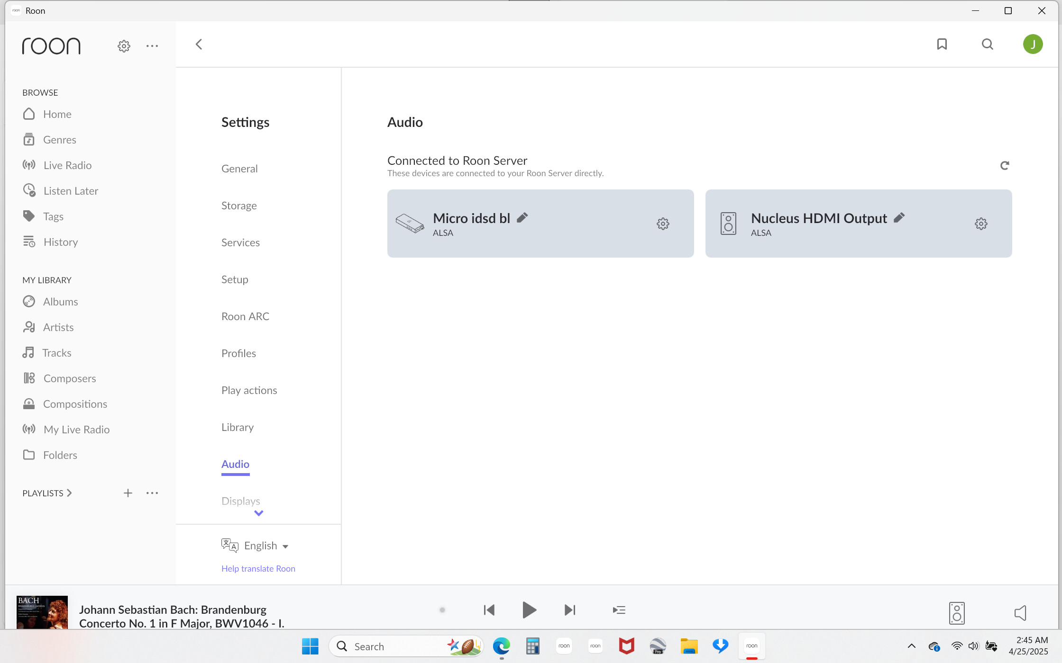Open the play queue

(x=619, y=610)
